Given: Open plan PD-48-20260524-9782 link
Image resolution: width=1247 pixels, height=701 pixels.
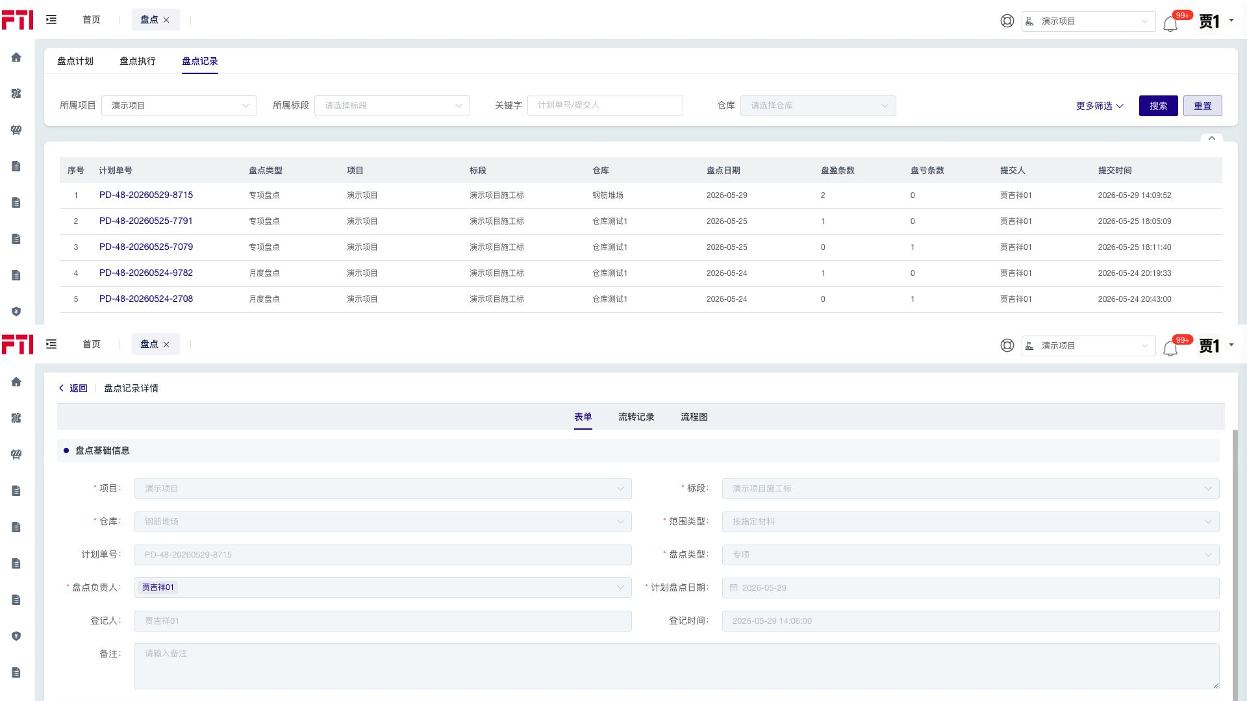Looking at the screenshot, I should 146,273.
